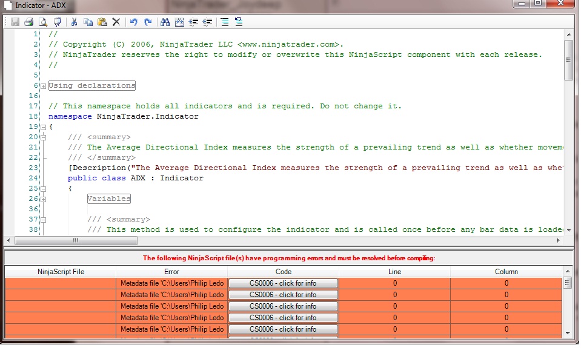The height and width of the screenshot is (348, 581).
Task: Click the collapsed Variables box
Action: click(x=109, y=199)
